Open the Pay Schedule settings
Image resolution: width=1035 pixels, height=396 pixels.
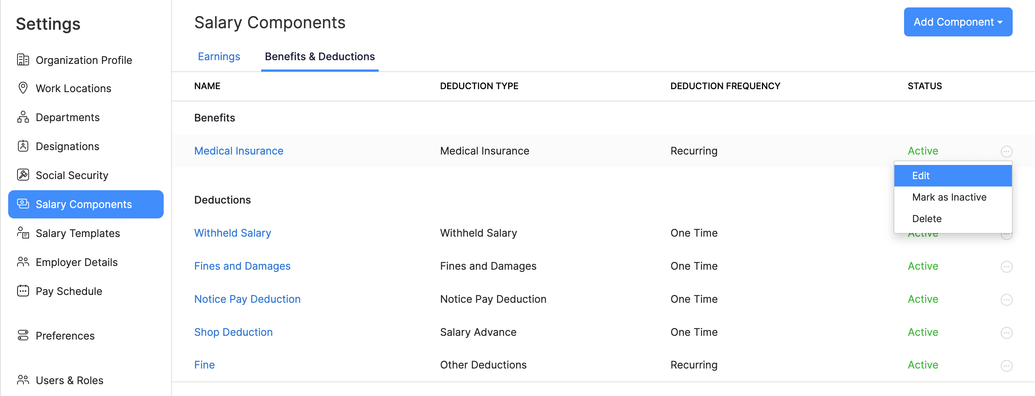69,291
